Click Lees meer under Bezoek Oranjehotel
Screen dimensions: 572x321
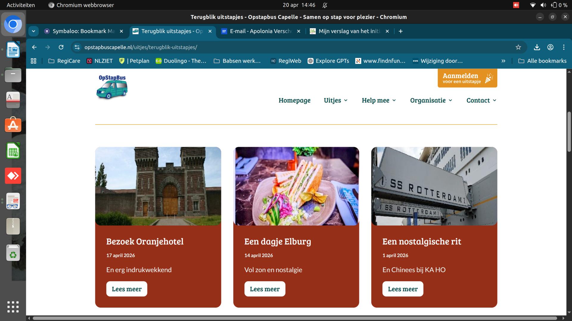coord(127,289)
